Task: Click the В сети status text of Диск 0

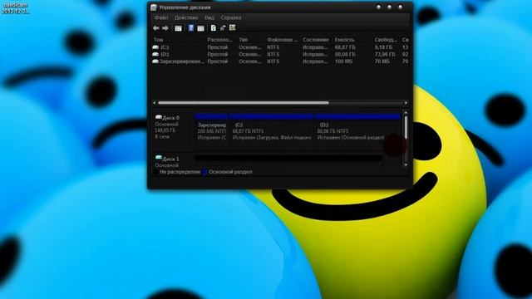Action: pos(162,136)
